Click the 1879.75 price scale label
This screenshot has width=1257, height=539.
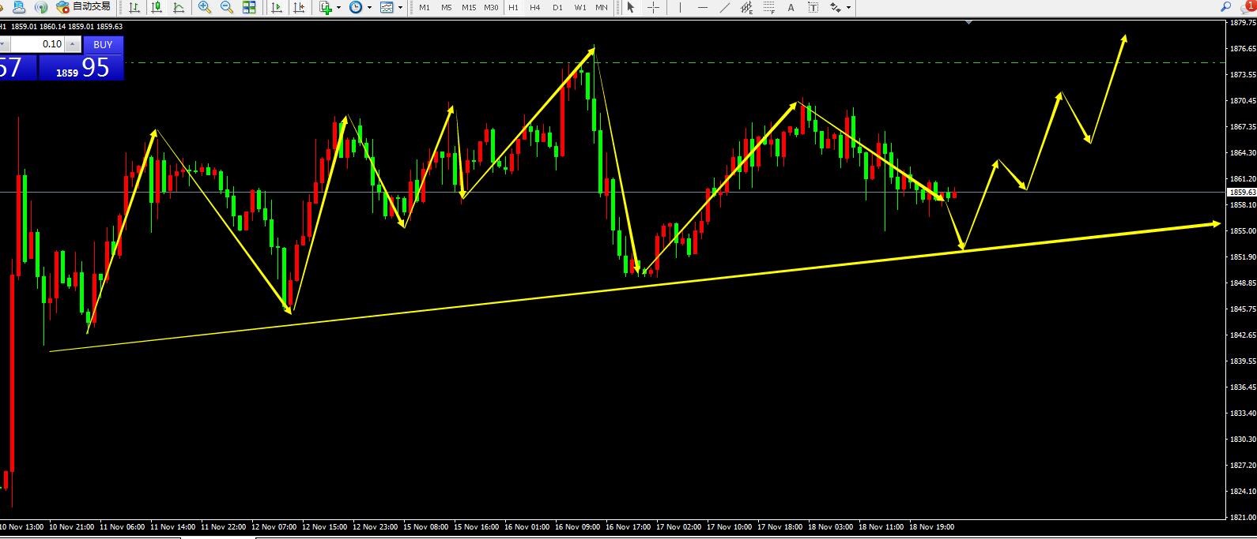(x=1243, y=23)
